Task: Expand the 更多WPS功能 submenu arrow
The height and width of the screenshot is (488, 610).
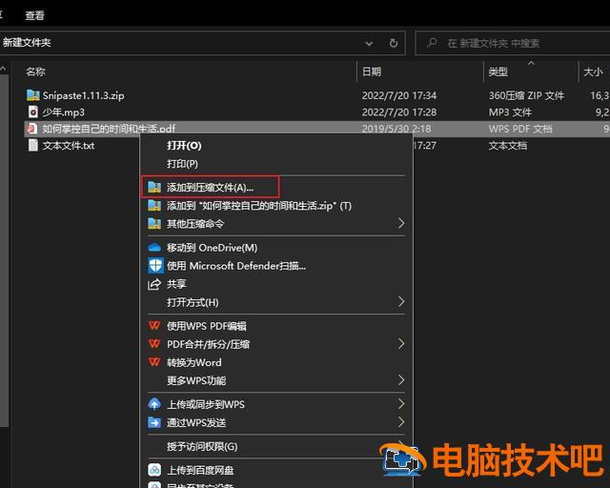Action: [401, 379]
